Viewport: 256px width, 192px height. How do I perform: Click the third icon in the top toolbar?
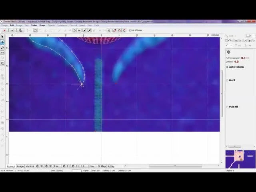(20, 30)
